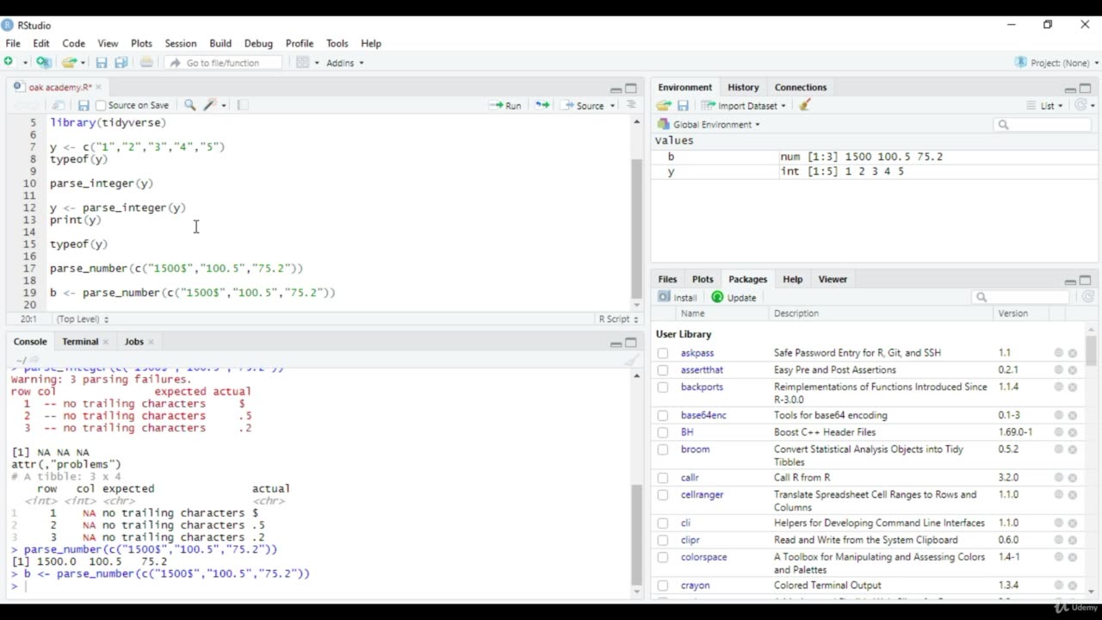The width and height of the screenshot is (1102, 620).
Task: Create a new file with the green plus icon
Action: [x=9, y=62]
